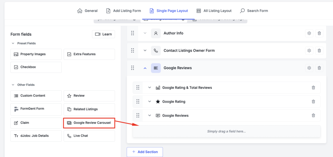Select the FormGent Form field
Screen dimensions: 333x157
pos(36,109)
